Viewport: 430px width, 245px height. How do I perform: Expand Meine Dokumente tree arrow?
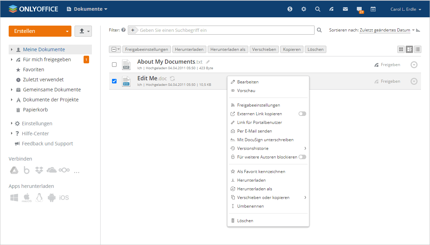click(12, 49)
